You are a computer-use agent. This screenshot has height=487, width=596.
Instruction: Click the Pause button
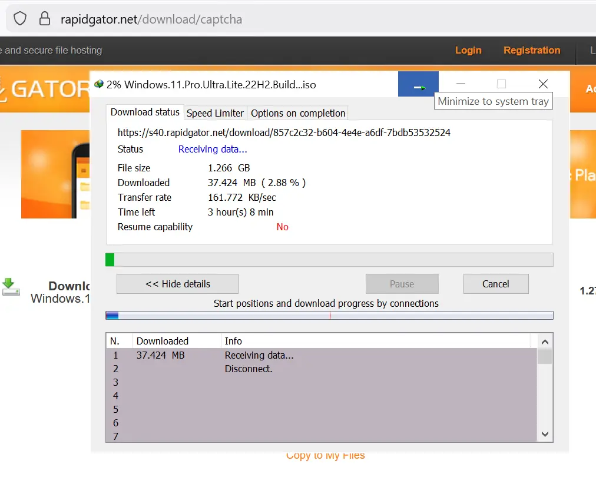click(402, 284)
